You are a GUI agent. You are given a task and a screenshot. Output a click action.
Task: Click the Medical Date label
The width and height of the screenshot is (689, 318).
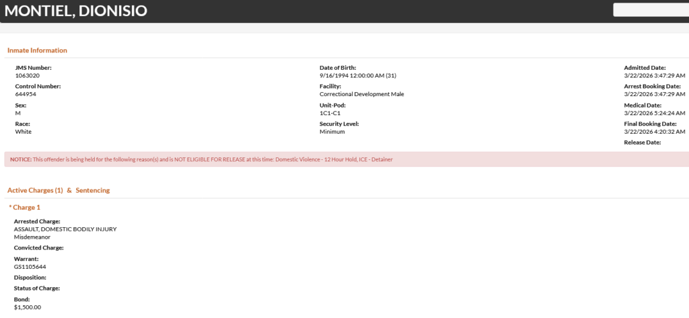pyautogui.click(x=643, y=106)
